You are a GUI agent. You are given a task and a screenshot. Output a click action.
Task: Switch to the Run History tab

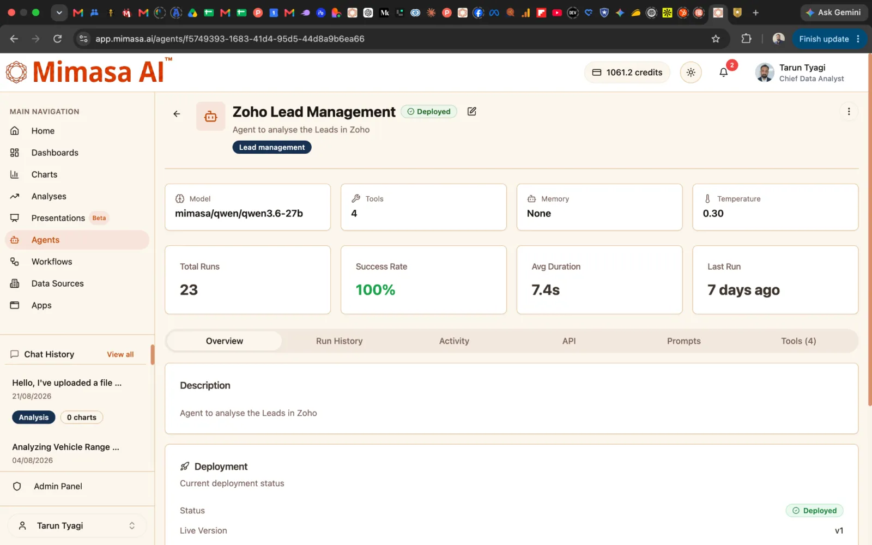pos(339,341)
